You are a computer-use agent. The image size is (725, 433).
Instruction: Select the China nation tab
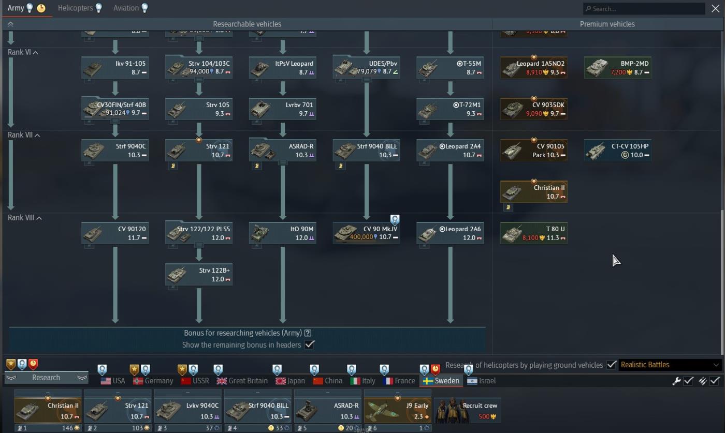(x=327, y=381)
